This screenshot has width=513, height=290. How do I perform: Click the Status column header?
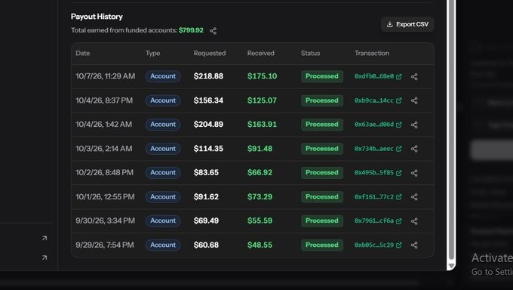311,53
